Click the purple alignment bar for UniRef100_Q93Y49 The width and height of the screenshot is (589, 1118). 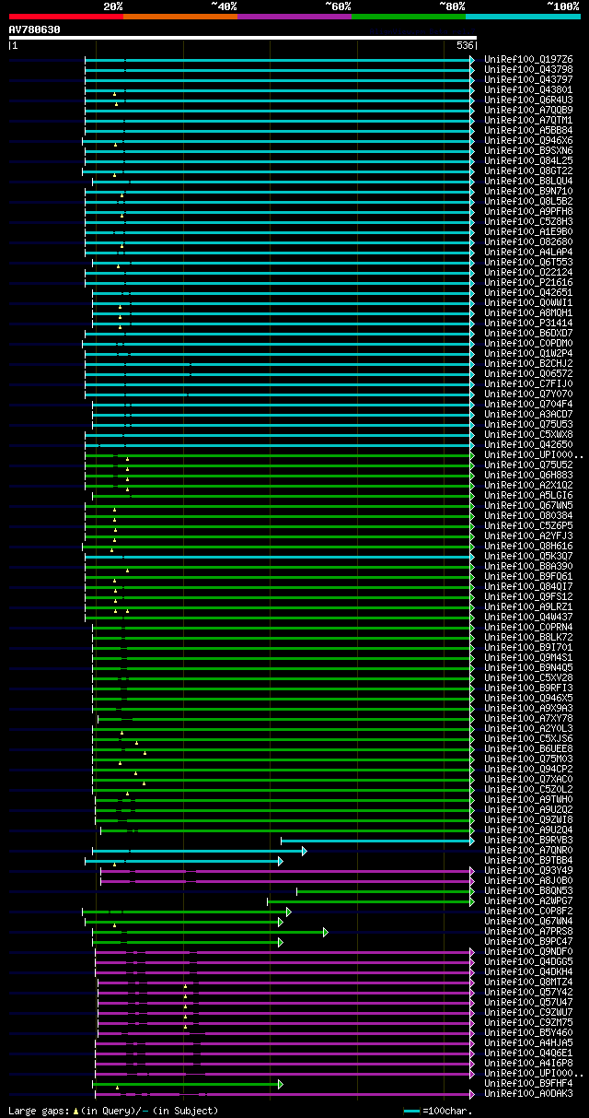click(x=286, y=871)
